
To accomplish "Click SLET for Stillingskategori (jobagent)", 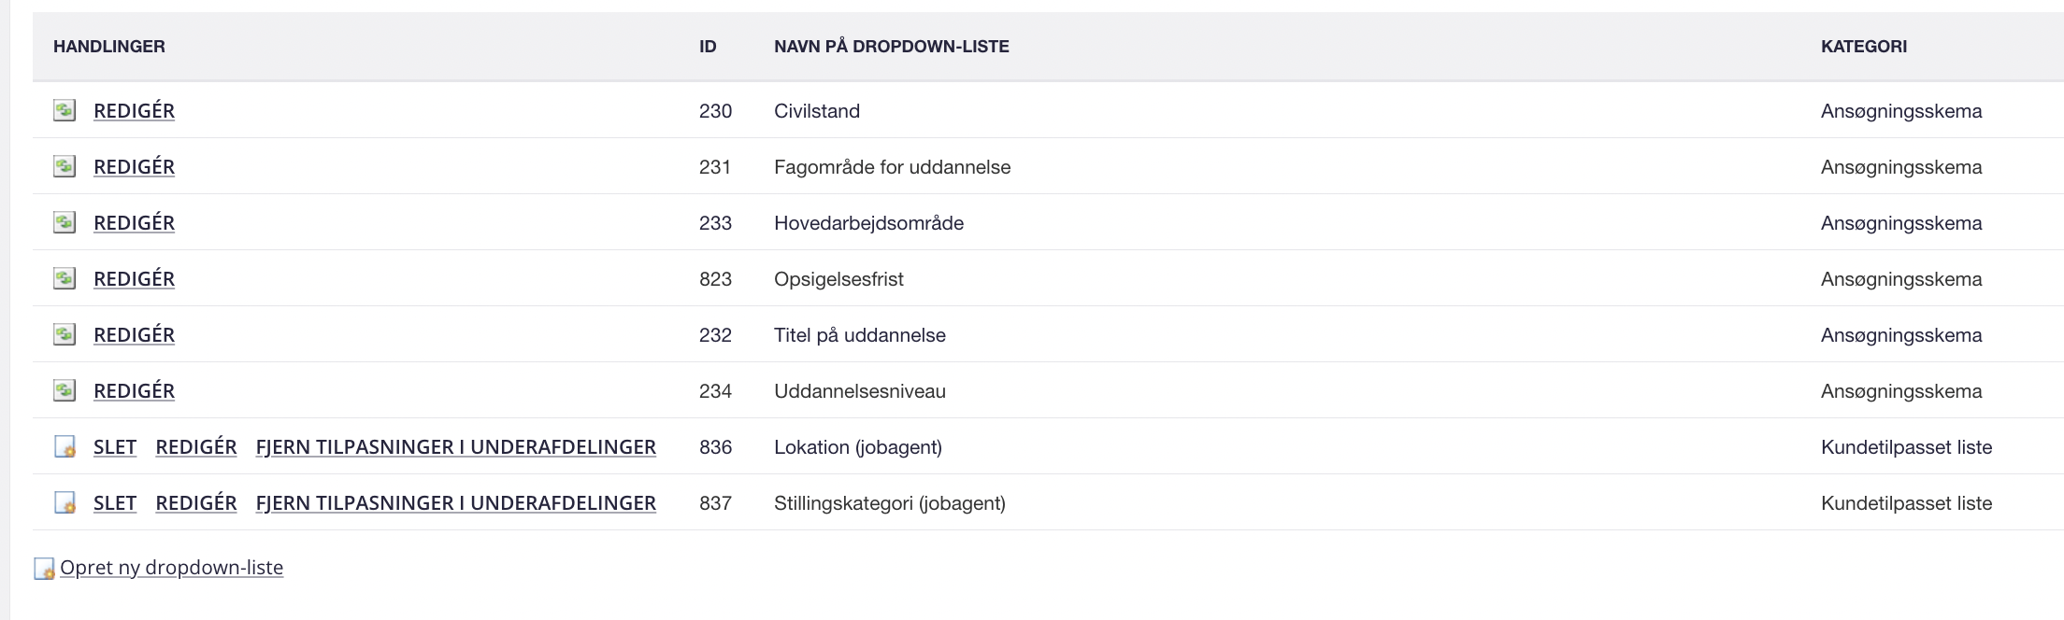I will click(x=115, y=502).
